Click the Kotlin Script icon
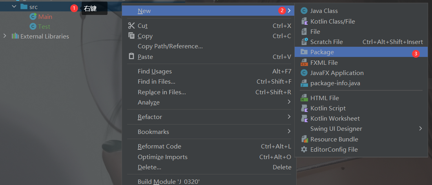 click(x=304, y=108)
